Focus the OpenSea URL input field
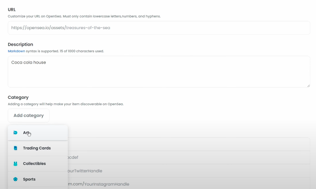The height and width of the screenshot is (189, 316). (159, 28)
